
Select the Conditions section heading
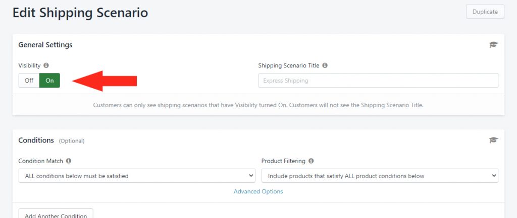[x=36, y=140]
